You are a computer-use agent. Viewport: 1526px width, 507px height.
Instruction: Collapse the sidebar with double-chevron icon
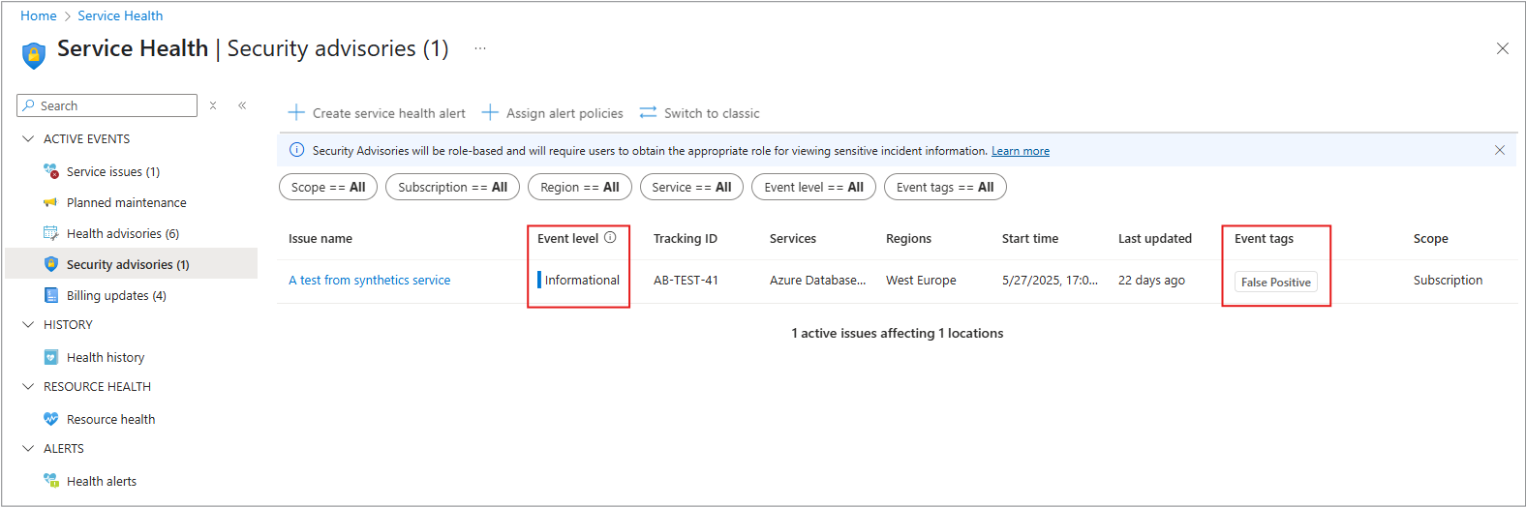pos(242,105)
